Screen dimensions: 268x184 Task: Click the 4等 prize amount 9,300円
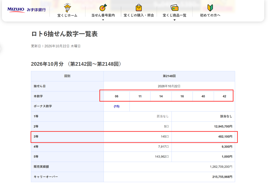pos(227,146)
